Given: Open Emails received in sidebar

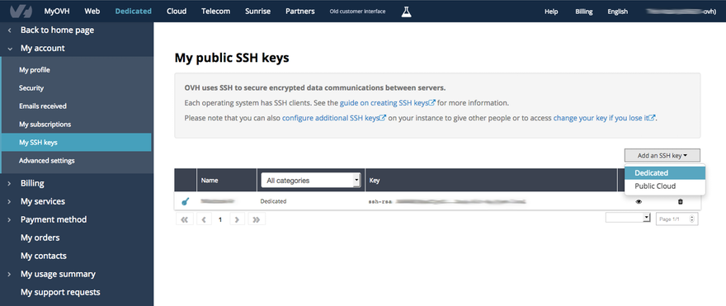Looking at the screenshot, I should pos(43,106).
